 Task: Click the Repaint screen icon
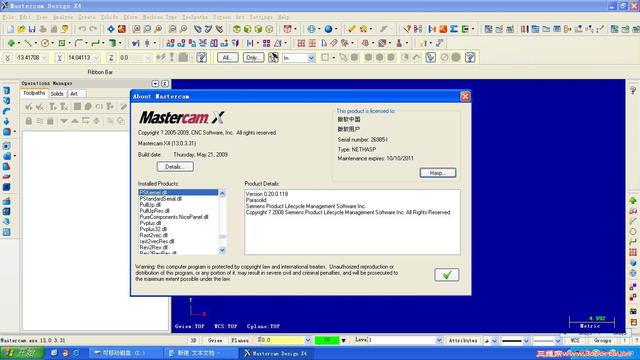122,29
